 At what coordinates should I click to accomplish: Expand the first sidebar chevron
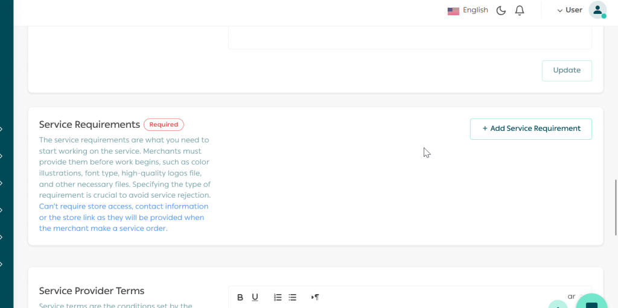pos(2,129)
